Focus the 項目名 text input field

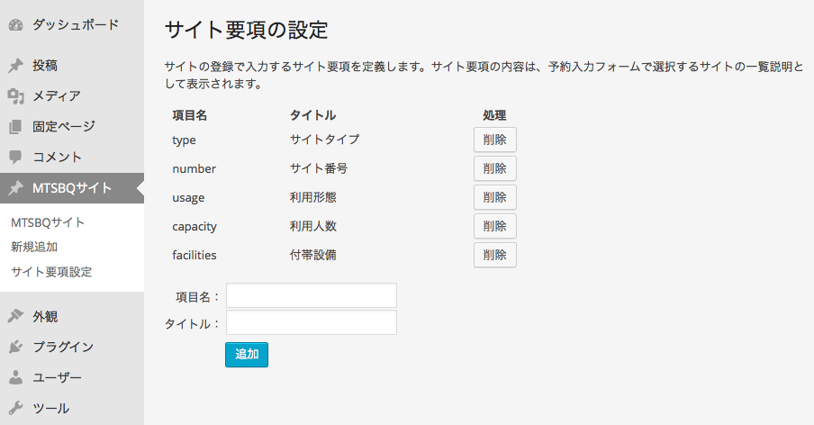(x=311, y=295)
